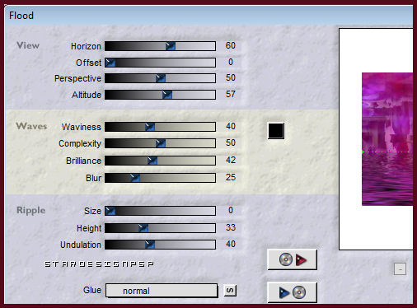This screenshot has width=417, height=308.
Task: Open the Glue mode box showing normal
Action: (162, 291)
